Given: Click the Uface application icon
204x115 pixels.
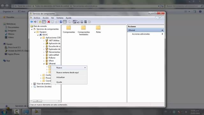Looking at the screenshot, I should tap(47, 61).
